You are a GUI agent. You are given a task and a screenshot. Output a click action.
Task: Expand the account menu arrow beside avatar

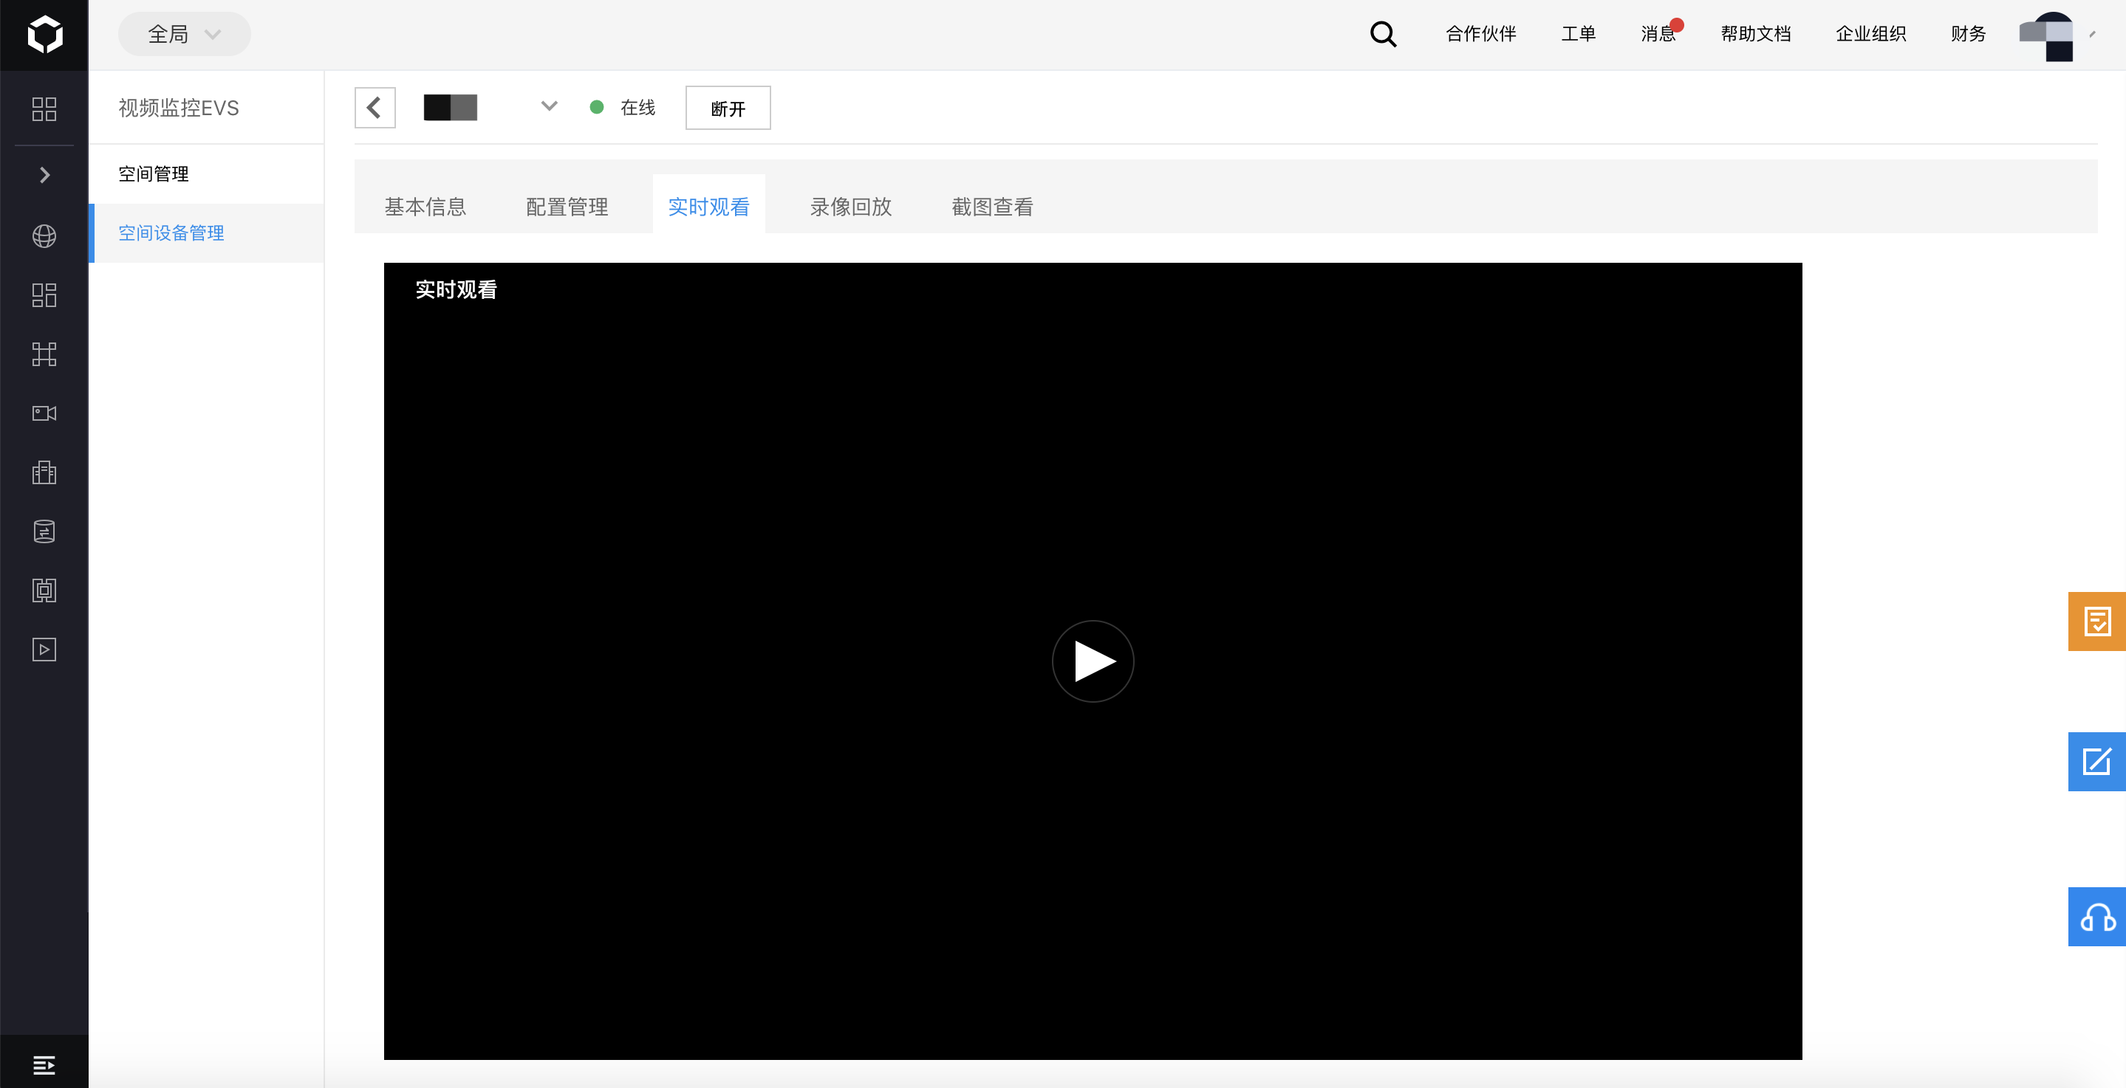coord(2092,34)
